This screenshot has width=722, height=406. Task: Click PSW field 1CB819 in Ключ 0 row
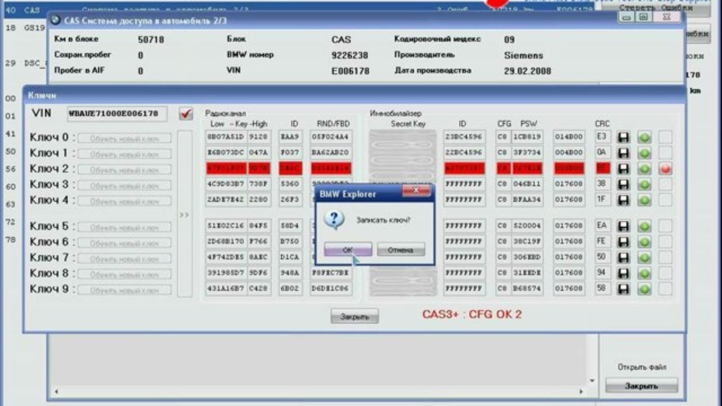[527, 137]
